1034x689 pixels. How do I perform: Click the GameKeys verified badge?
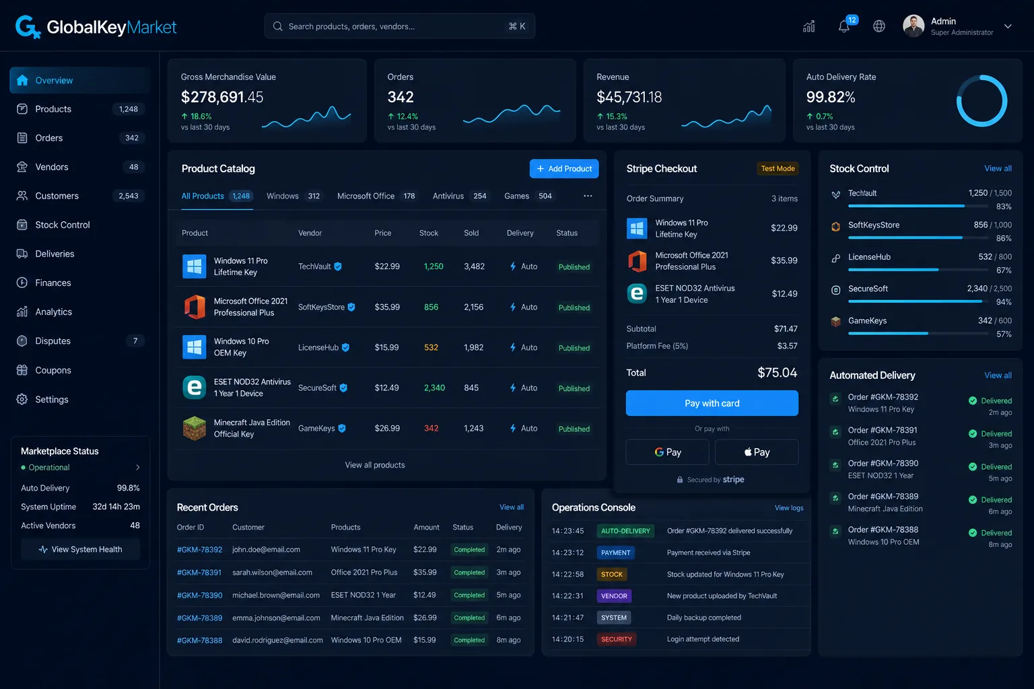pyautogui.click(x=342, y=428)
